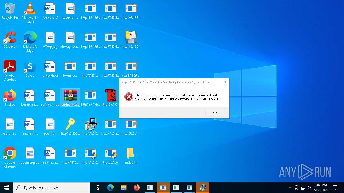The height and width of the screenshot is (193, 344).
Task: Click OK in the System Error dialog
Action: [215, 113]
